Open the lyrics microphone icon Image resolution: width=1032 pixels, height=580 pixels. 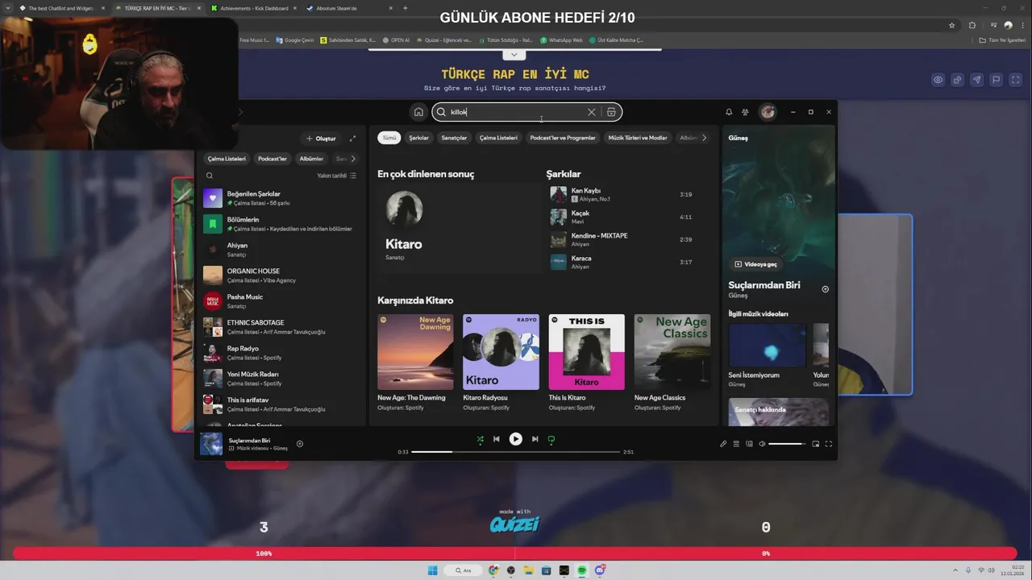coord(723,444)
